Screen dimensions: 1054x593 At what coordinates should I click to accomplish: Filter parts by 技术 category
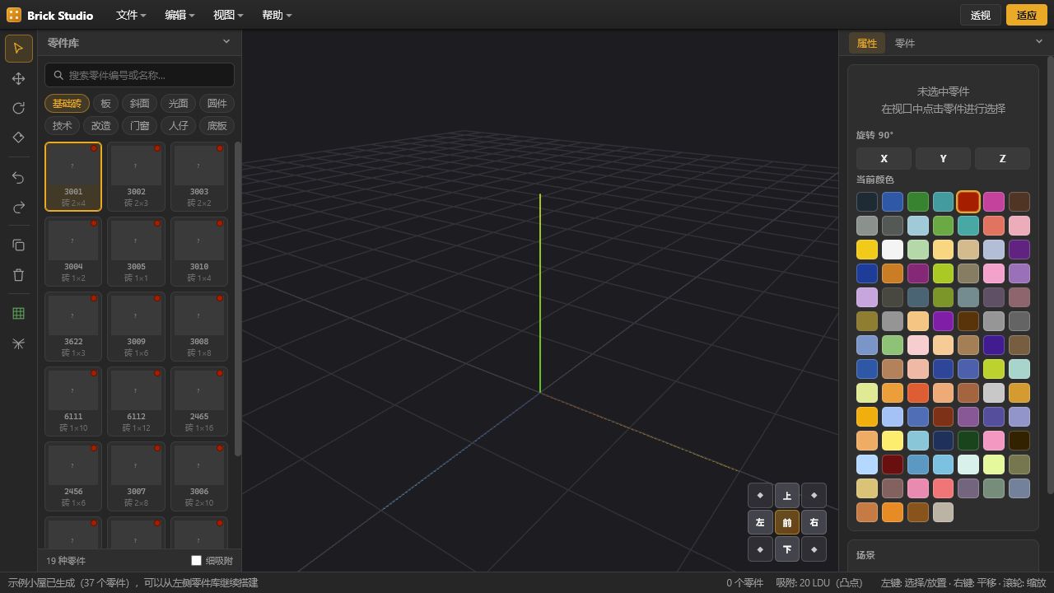(x=62, y=125)
